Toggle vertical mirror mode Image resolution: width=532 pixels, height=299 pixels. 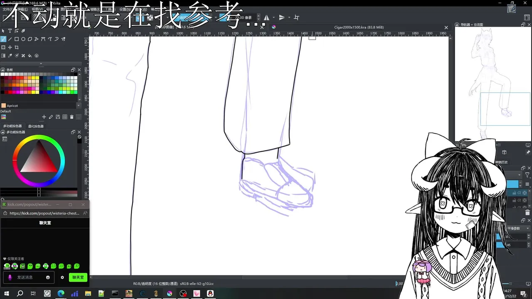coord(281,17)
